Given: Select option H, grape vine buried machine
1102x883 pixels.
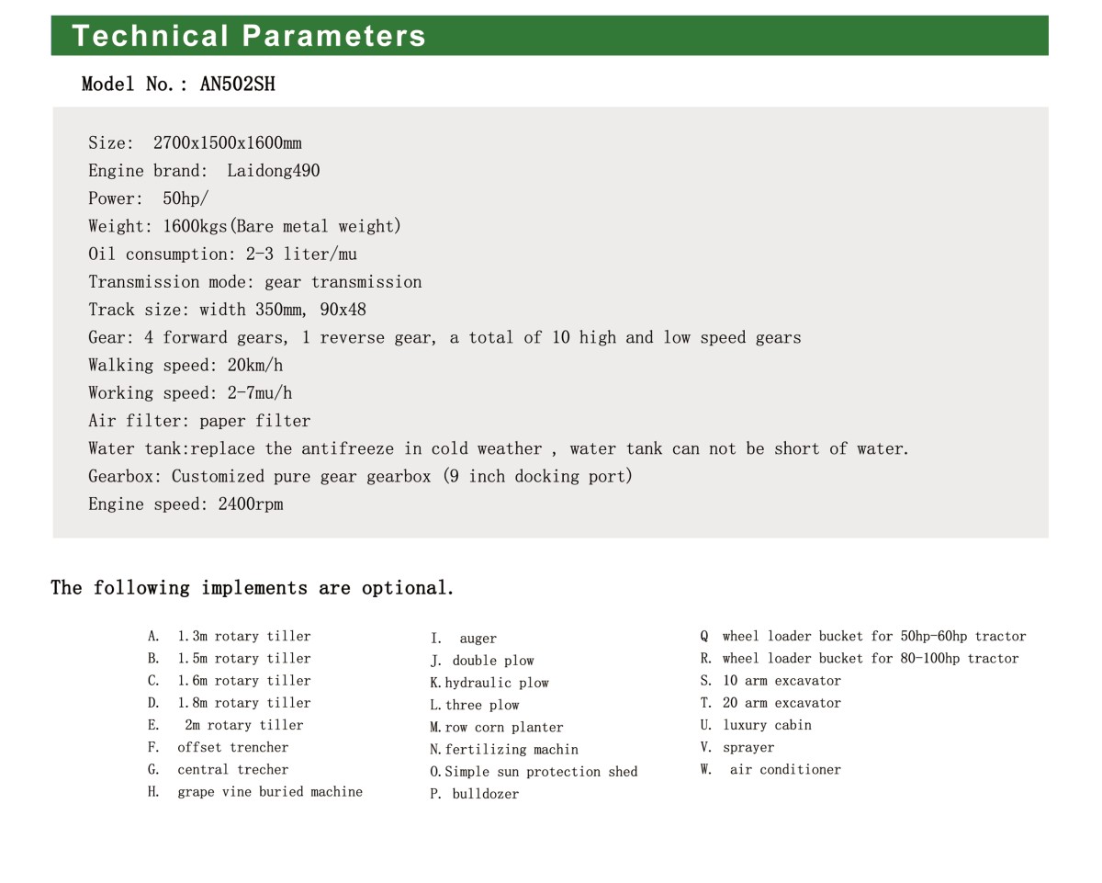Looking at the screenshot, I should click(x=269, y=792).
